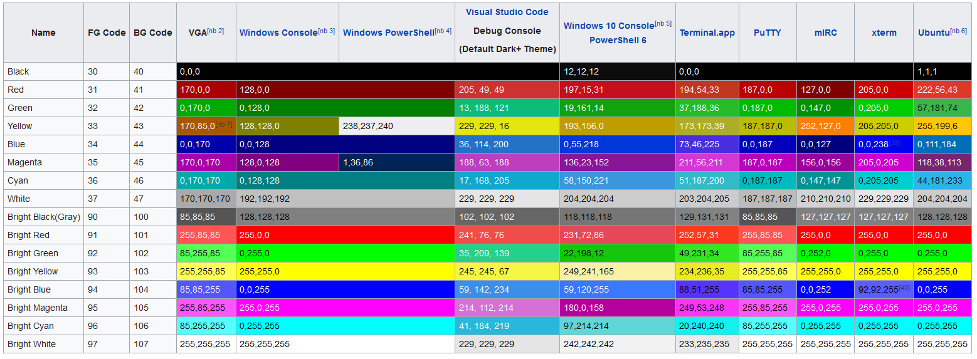Open the PowerShell 6 link
Viewport: 977px width, 359px height.
pos(618,40)
